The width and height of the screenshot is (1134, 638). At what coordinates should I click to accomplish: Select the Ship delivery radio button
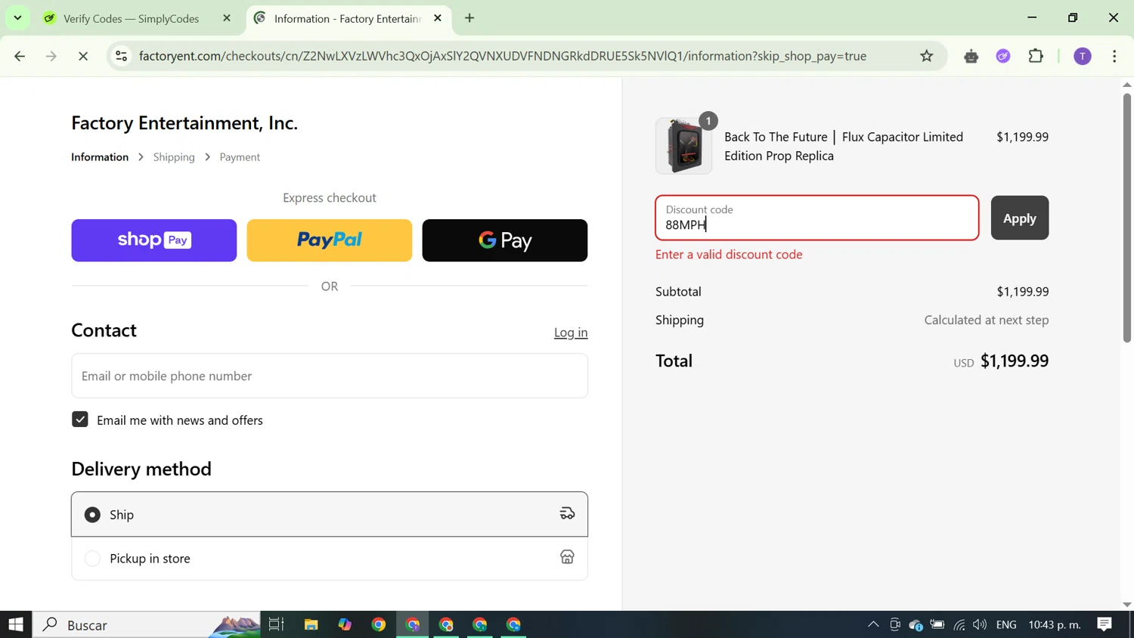pyautogui.click(x=92, y=515)
